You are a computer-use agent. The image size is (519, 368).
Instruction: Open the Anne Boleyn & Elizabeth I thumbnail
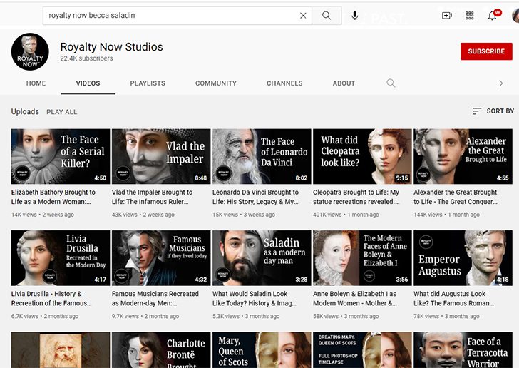point(362,258)
